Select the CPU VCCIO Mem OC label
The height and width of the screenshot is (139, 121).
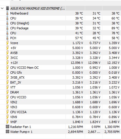click(24, 68)
